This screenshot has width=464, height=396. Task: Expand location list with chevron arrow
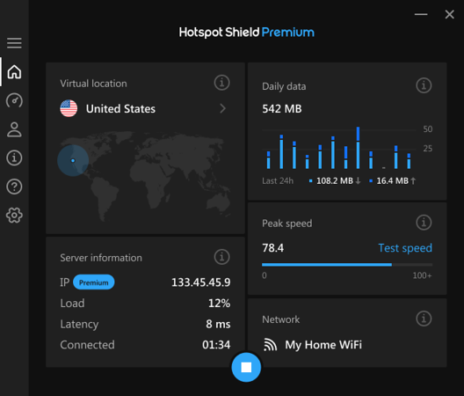[x=223, y=108]
